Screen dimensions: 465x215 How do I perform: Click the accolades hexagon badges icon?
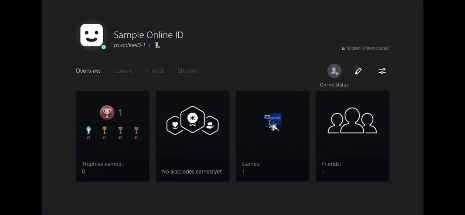point(192,121)
